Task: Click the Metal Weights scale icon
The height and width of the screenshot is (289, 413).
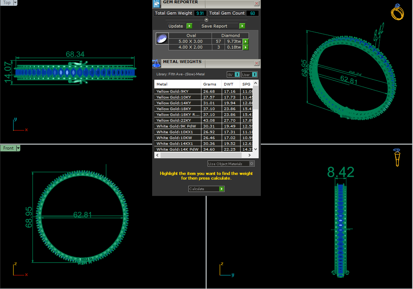Action: pos(157,63)
